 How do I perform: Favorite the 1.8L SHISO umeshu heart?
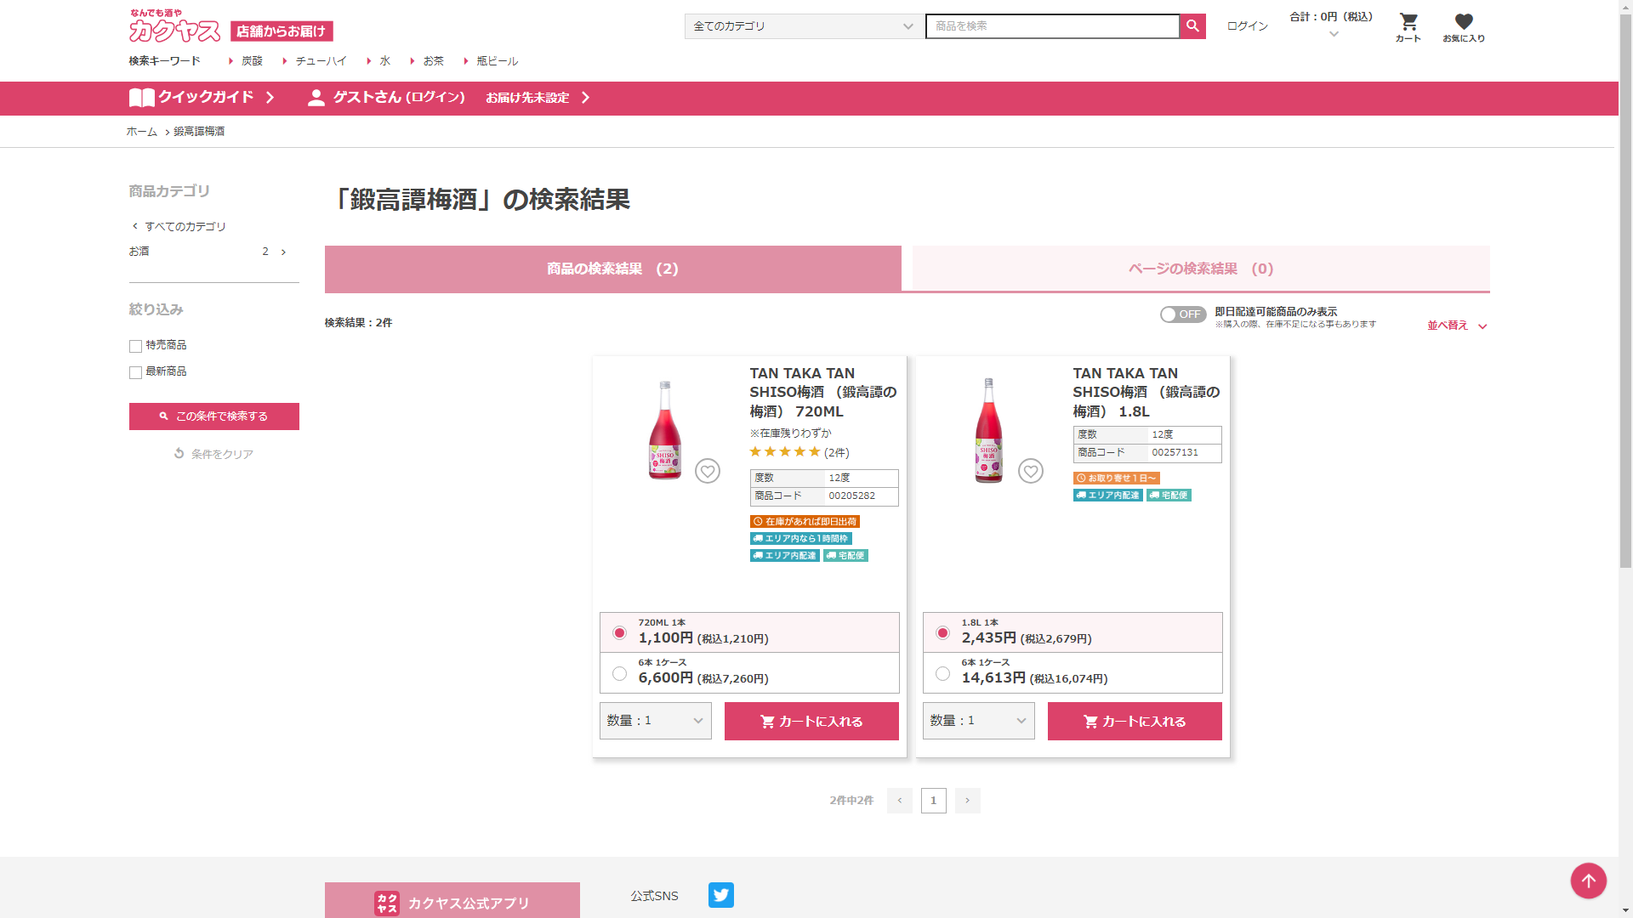click(1031, 471)
